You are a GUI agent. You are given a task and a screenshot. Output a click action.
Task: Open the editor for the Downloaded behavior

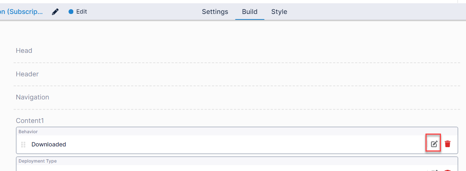(x=434, y=144)
